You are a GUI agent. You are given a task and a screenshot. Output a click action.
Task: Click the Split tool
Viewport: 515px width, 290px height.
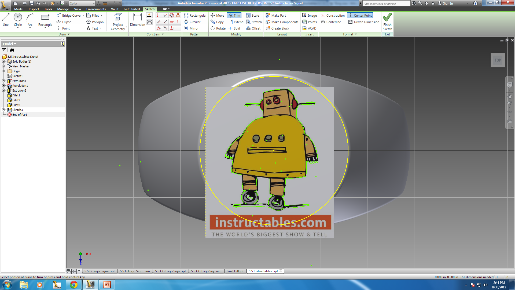234,28
